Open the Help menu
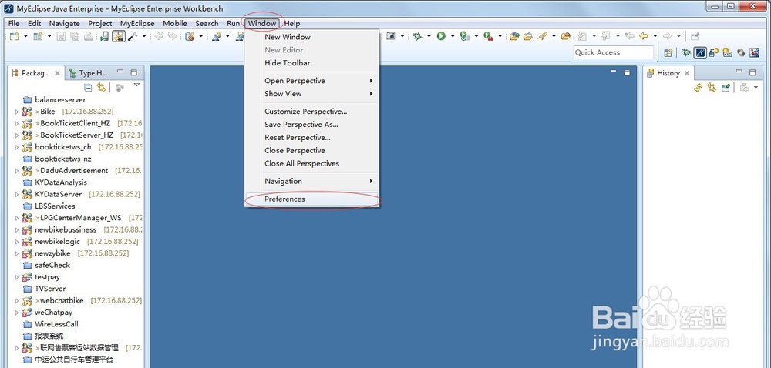771x368 pixels. coord(292,23)
